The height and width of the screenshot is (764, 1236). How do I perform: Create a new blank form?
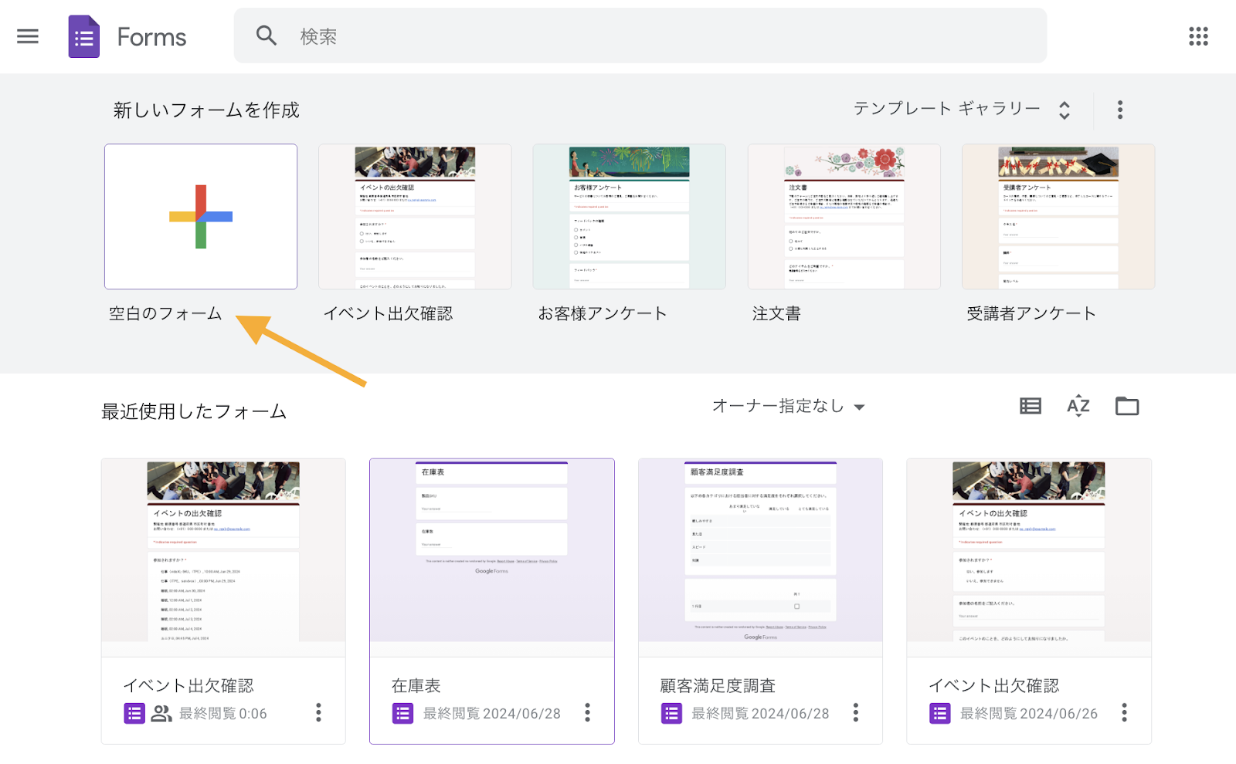(x=201, y=217)
